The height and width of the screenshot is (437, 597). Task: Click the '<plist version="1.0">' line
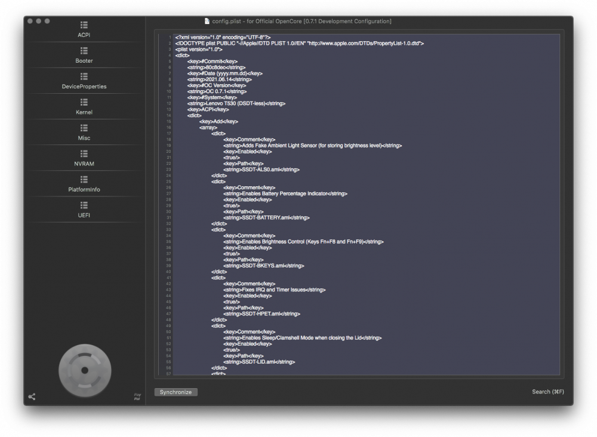click(199, 50)
